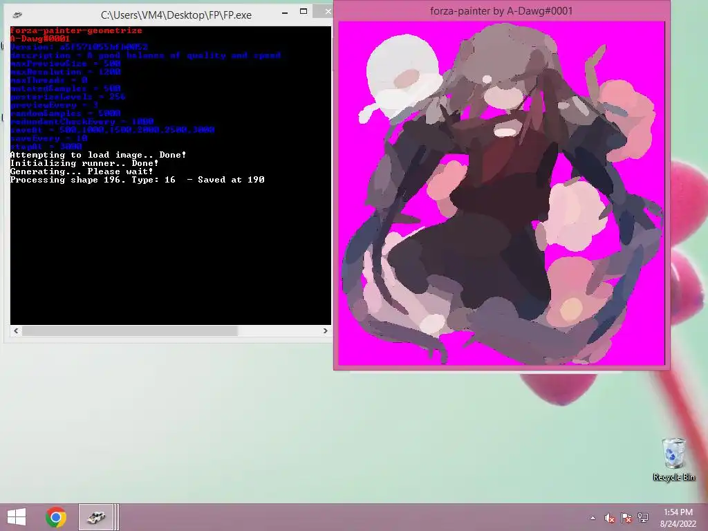Open the Recycle Bin on the desktop
The image size is (708, 531).
click(673, 459)
